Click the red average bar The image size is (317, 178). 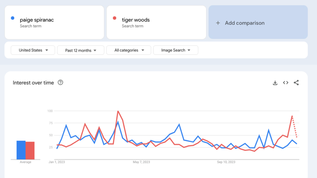(30, 151)
